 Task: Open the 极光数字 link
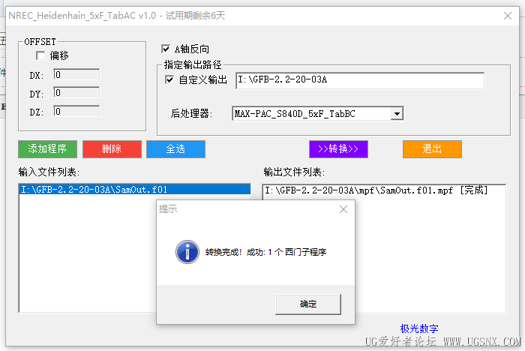pyautogui.click(x=419, y=328)
